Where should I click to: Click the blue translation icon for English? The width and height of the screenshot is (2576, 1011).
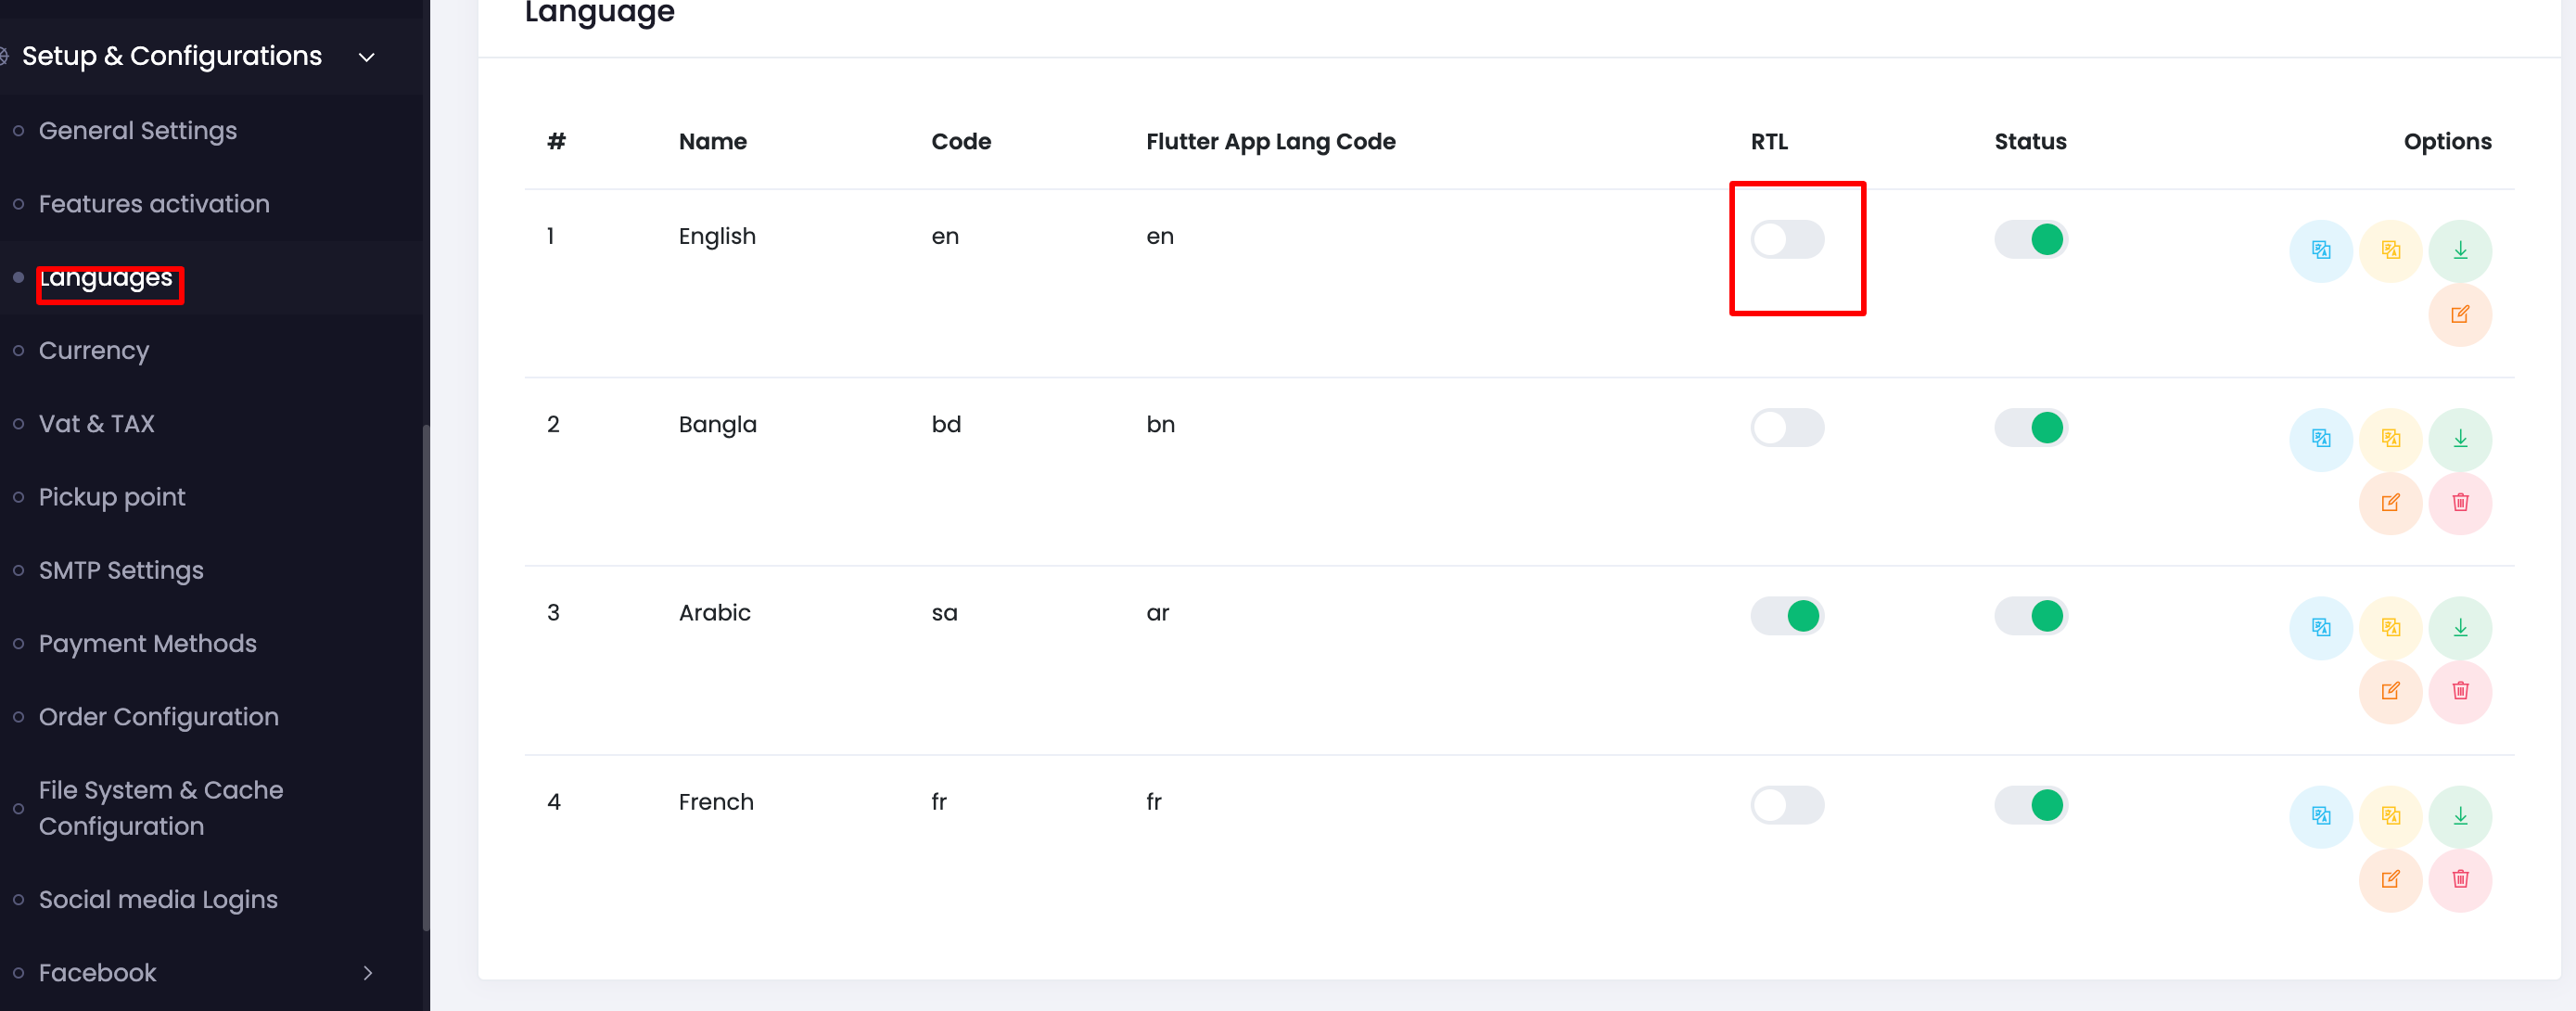2320,250
